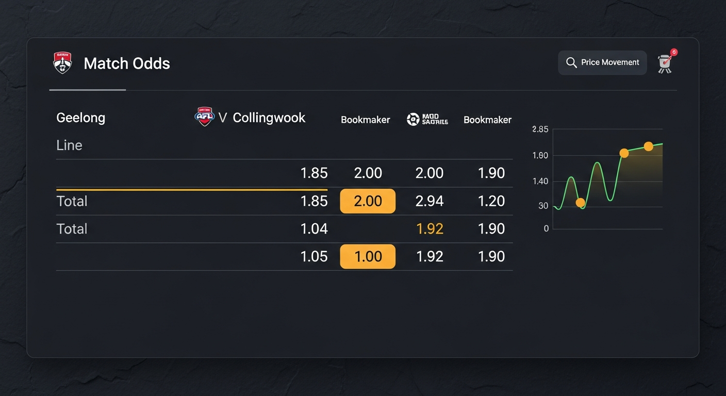
Task: Select the highlighted 1.00 odds button
Action: click(x=368, y=257)
